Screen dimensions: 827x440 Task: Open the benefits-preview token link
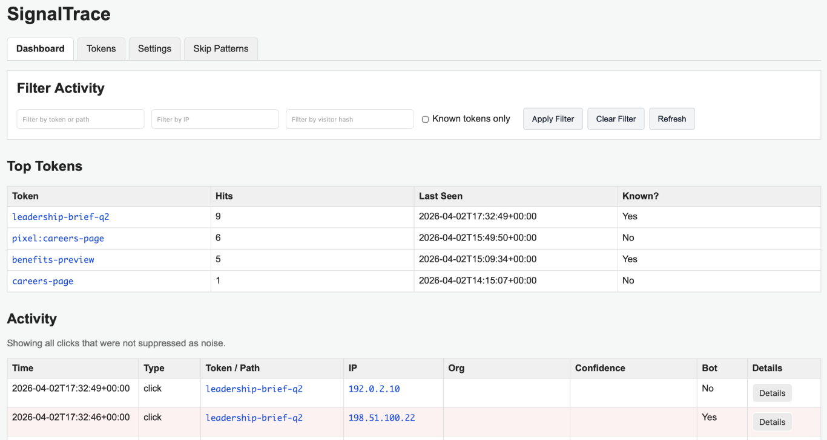[x=53, y=259]
